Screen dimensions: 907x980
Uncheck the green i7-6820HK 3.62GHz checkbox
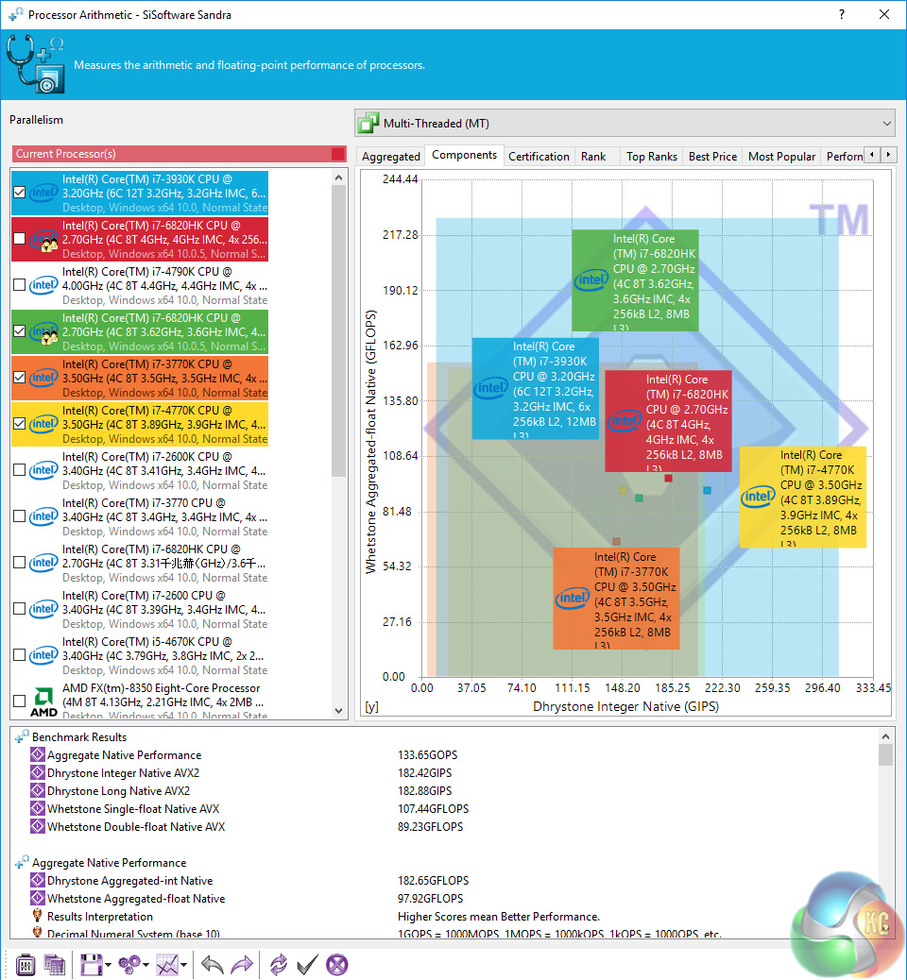pos(20,330)
